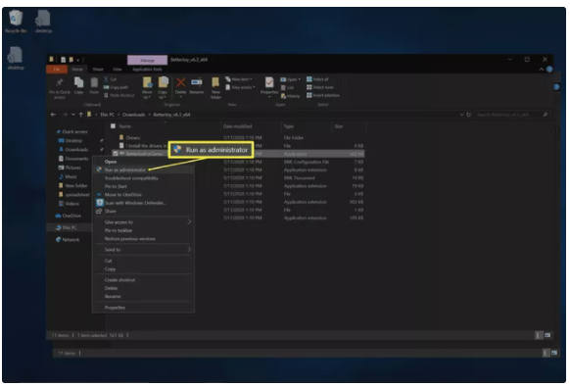The image size is (570, 386).
Task: Expand the New item dropdown
Action: pyautogui.click(x=239, y=79)
